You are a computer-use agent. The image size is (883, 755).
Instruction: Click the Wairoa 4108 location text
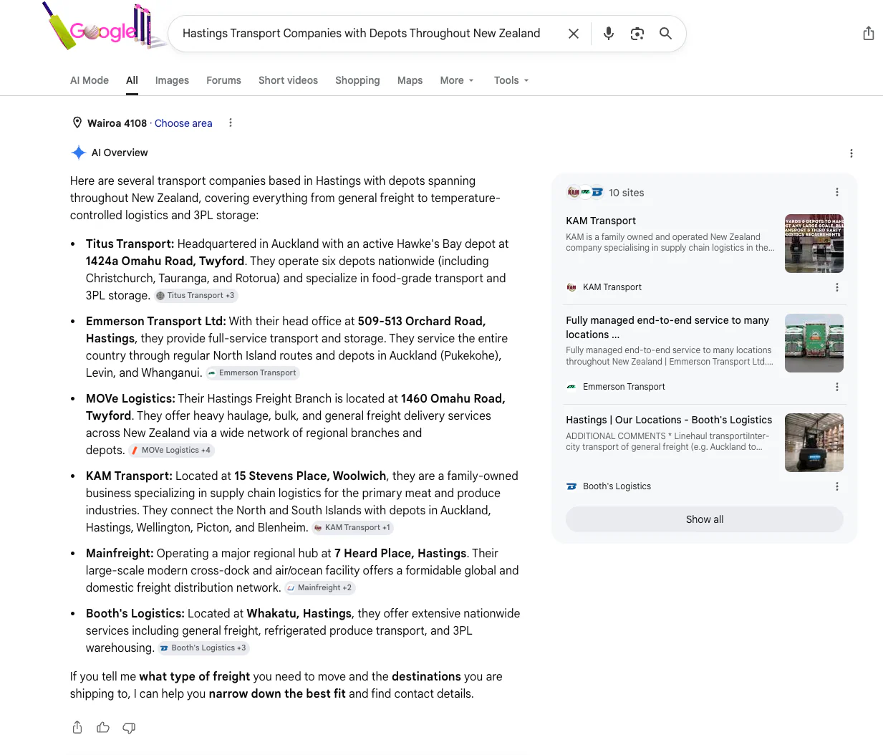(x=117, y=123)
